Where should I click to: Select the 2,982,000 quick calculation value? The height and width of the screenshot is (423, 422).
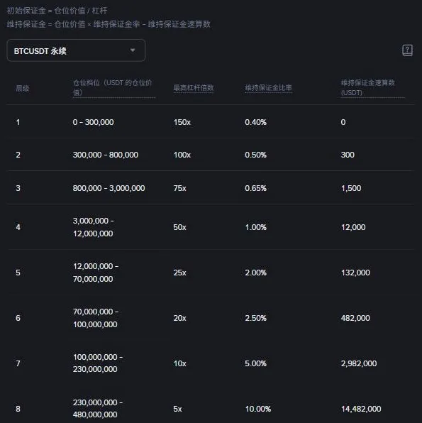coord(359,363)
